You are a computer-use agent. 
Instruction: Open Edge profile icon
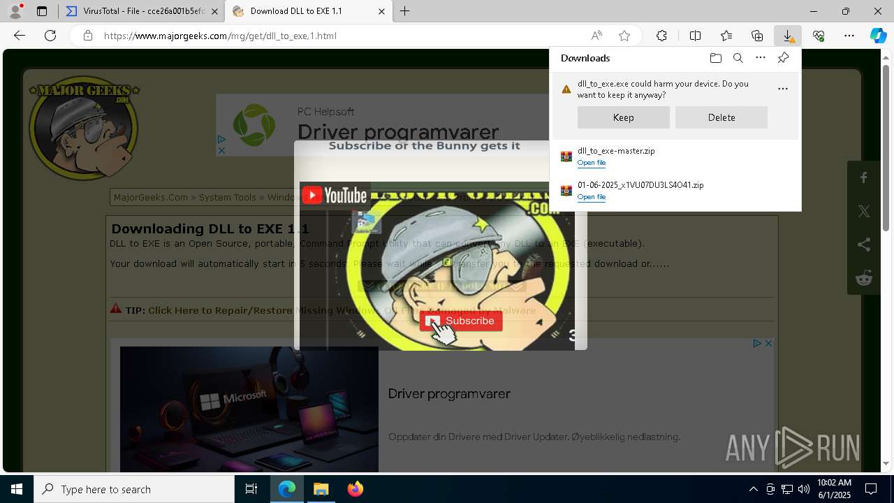click(15, 11)
